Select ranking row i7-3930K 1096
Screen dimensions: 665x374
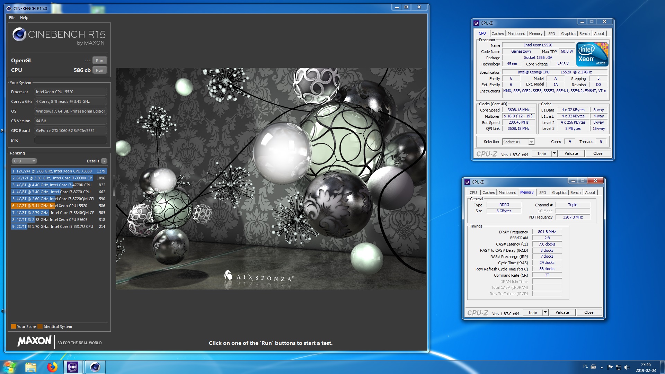click(59, 178)
